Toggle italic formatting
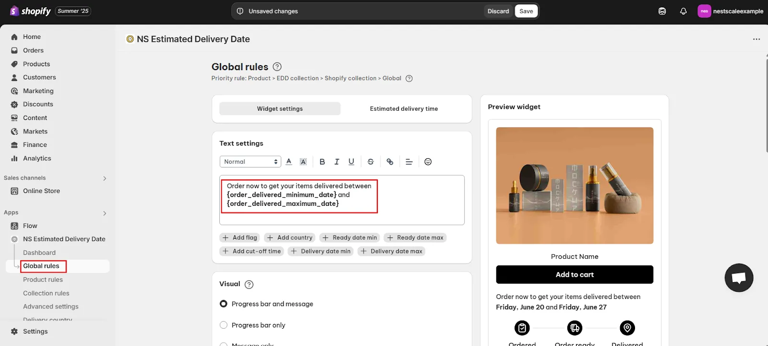Screen dimensions: 768x346 [x=336, y=162]
